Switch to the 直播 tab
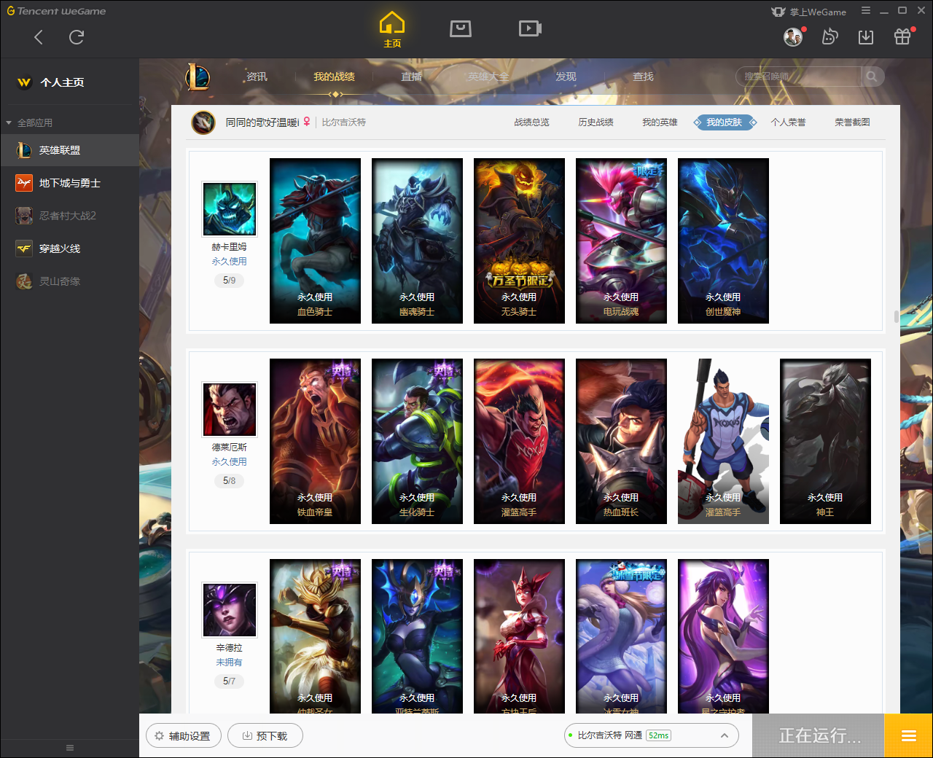 point(411,77)
